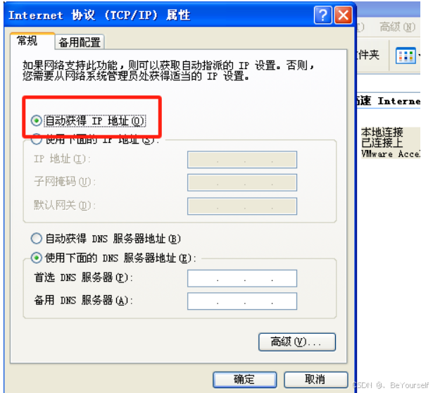Click the 子网掩码 input field
This screenshot has width=433, height=393.
pos(242,182)
